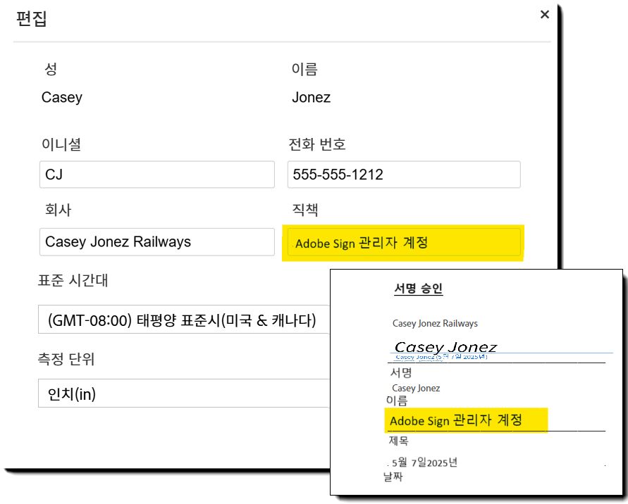Click the Jonez value in the dialog

pyautogui.click(x=311, y=98)
